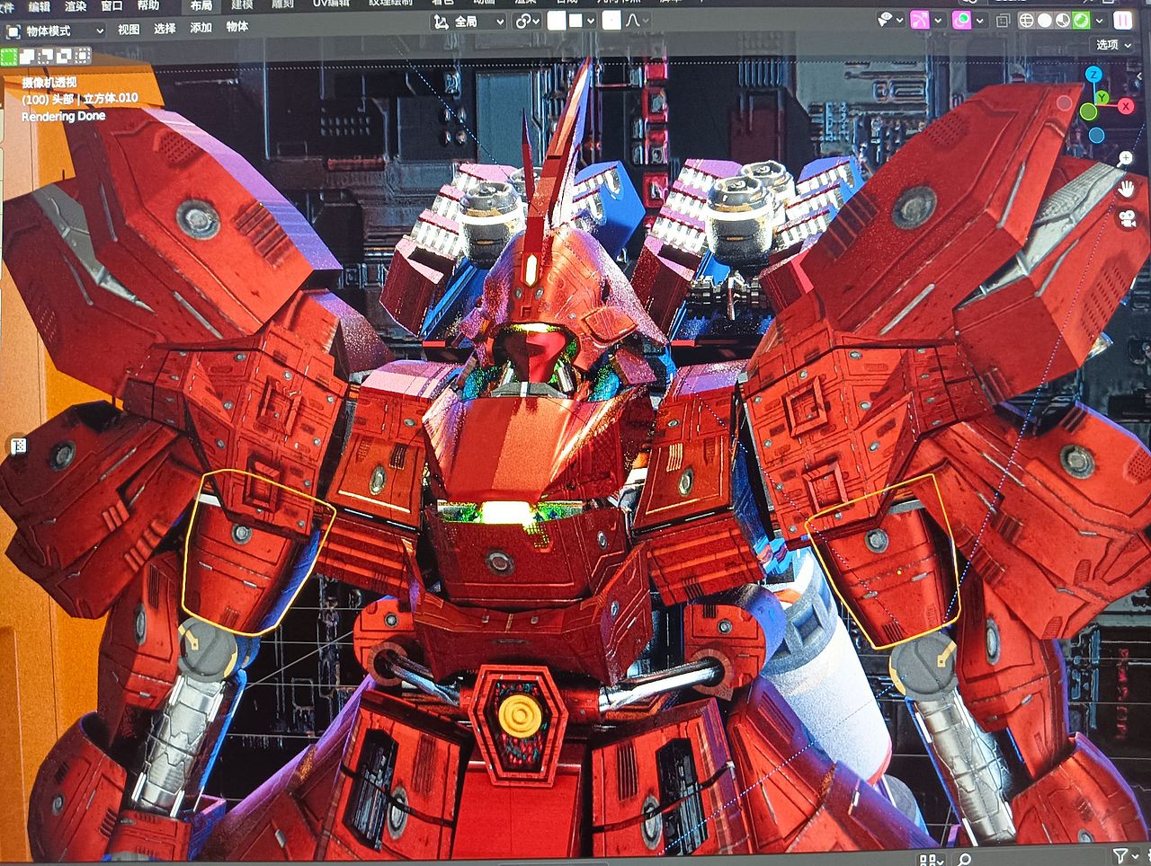Pause the viewport render preview
The width and height of the screenshot is (1151, 866).
[x=1123, y=20]
